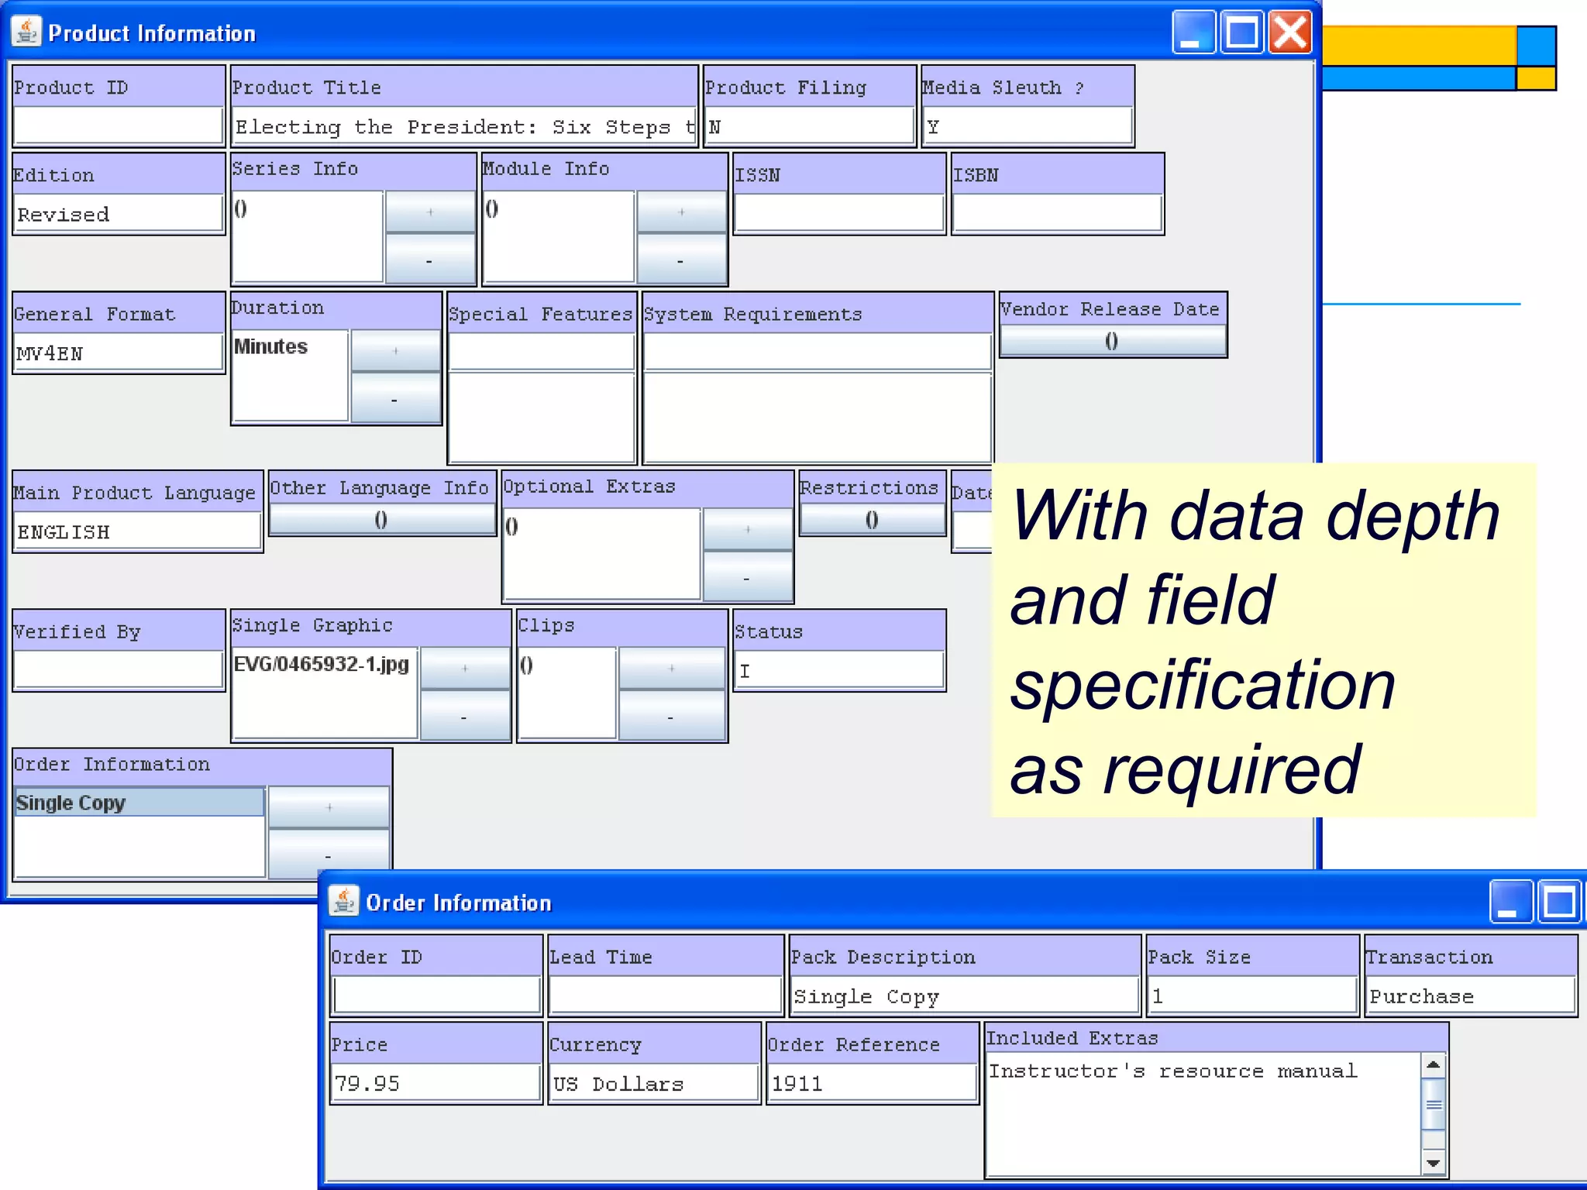This screenshot has height=1190, width=1587.
Task: Click the Included Extras scrollbar thumb
Action: (x=1434, y=1104)
